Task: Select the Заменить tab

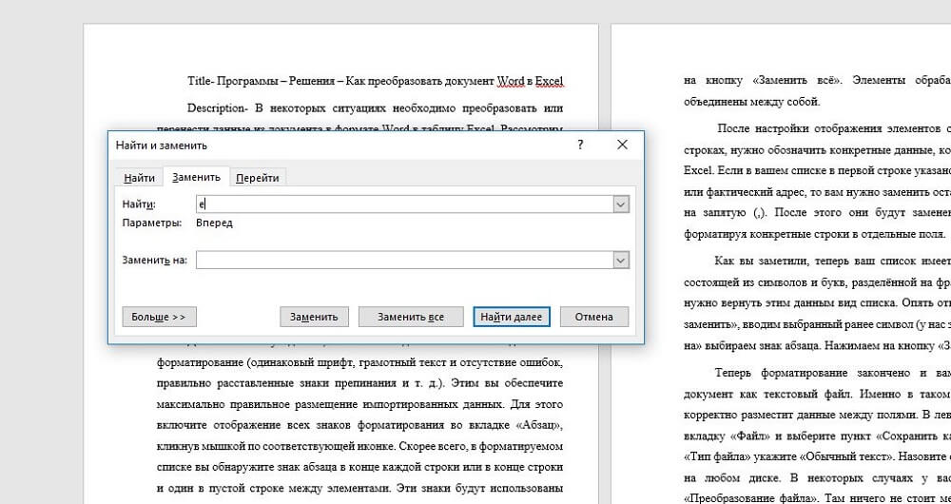Action: click(x=196, y=177)
